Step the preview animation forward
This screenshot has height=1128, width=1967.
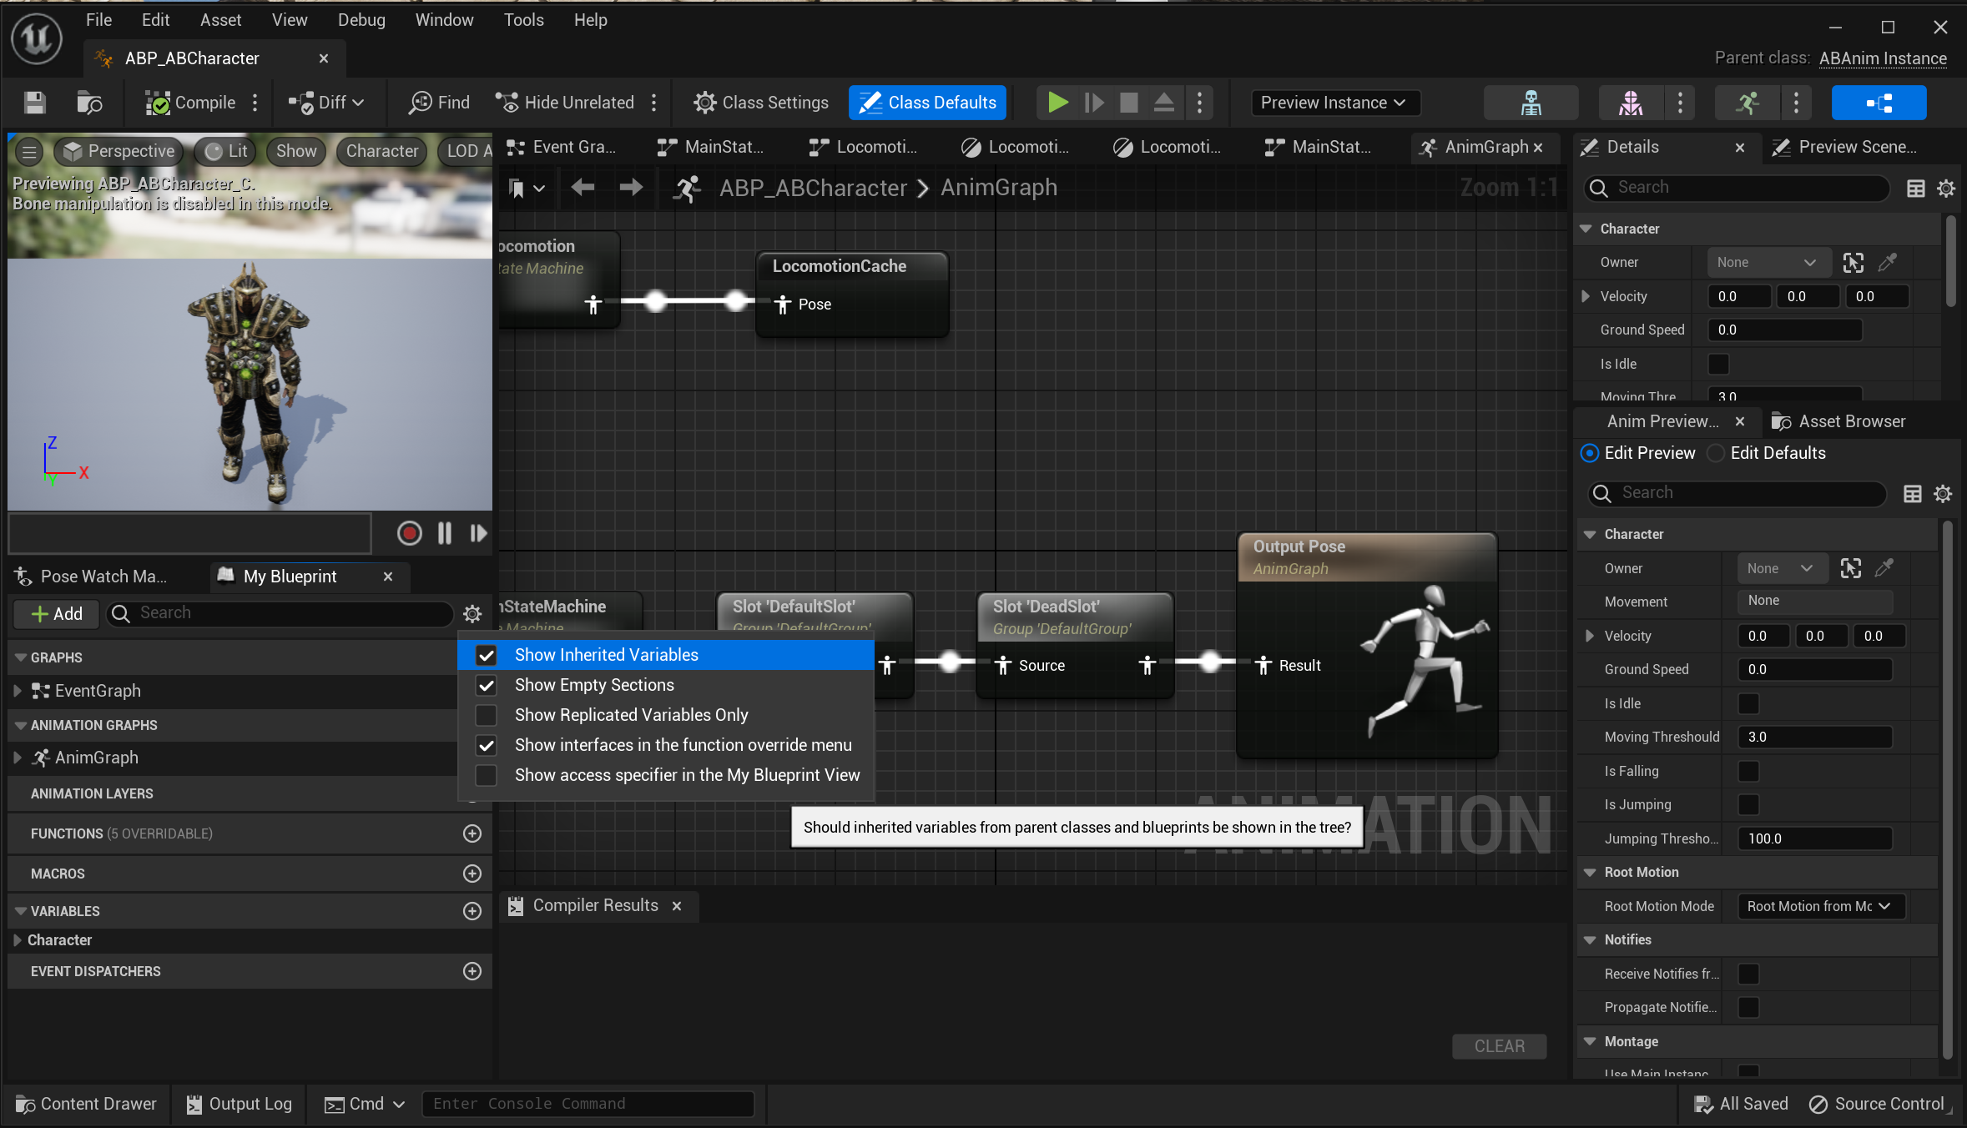478,533
